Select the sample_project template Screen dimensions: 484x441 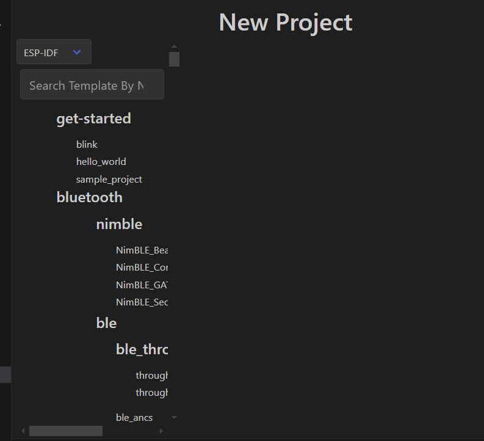[x=109, y=180]
